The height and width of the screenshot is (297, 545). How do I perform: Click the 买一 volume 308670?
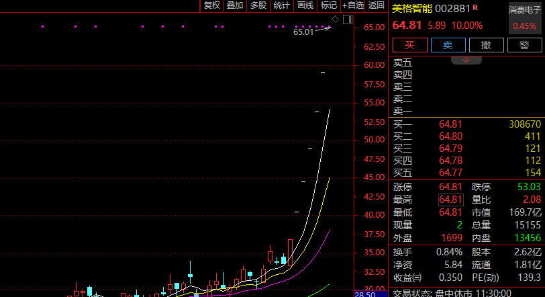tap(525, 124)
